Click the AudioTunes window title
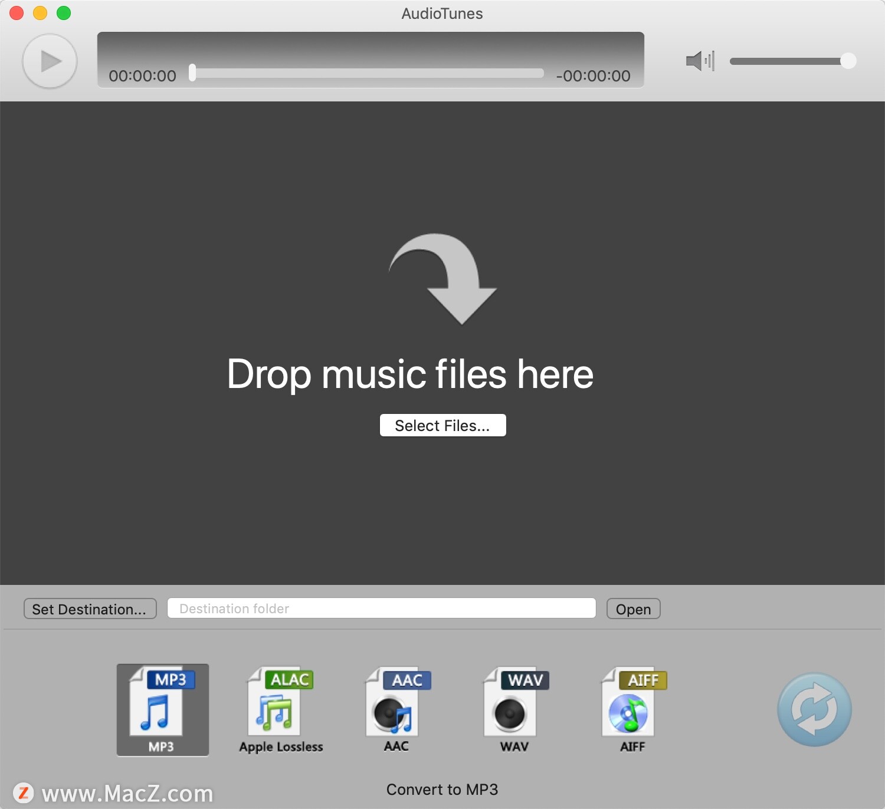The width and height of the screenshot is (885, 809). pos(442,13)
